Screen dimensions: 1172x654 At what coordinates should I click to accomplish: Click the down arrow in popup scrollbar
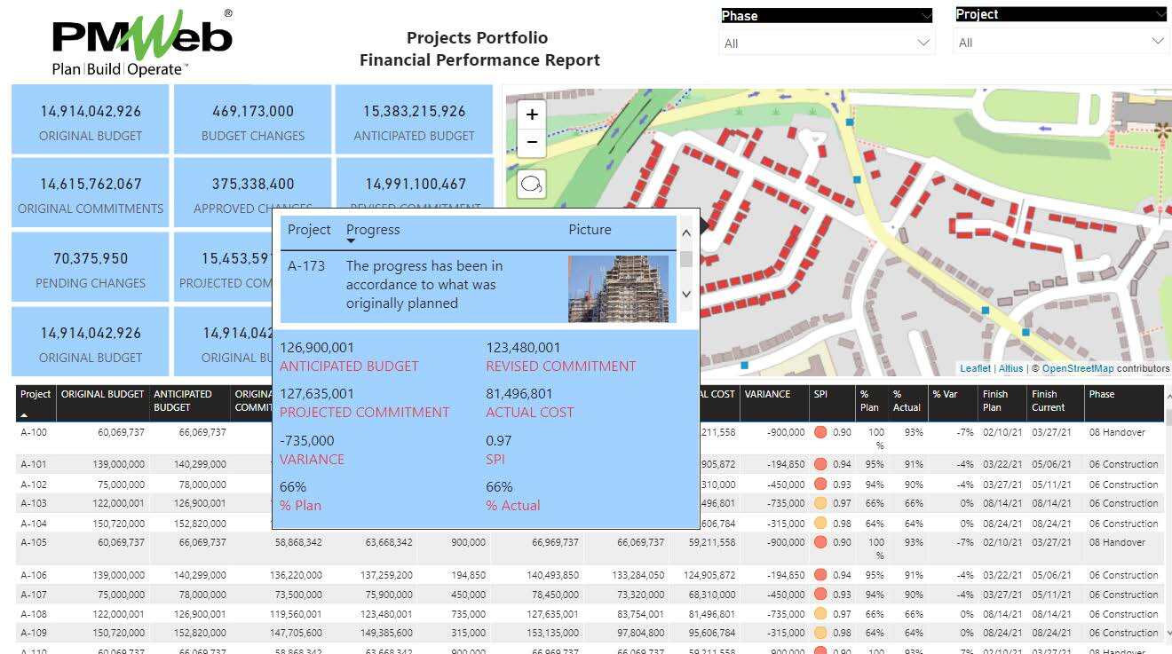point(685,294)
